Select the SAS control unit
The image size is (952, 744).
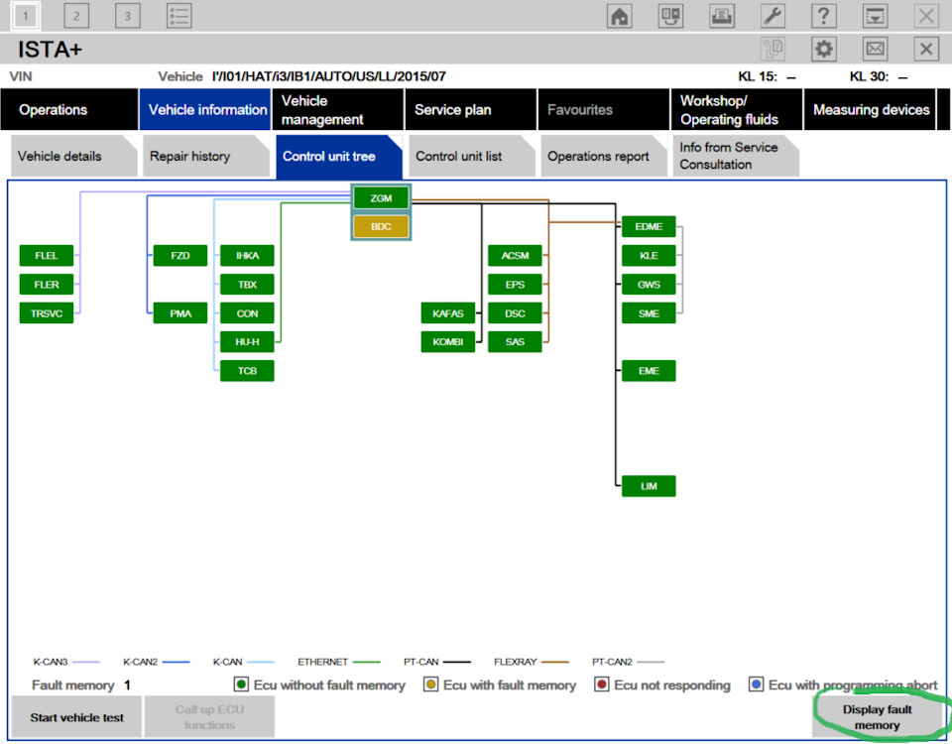click(515, 342)
